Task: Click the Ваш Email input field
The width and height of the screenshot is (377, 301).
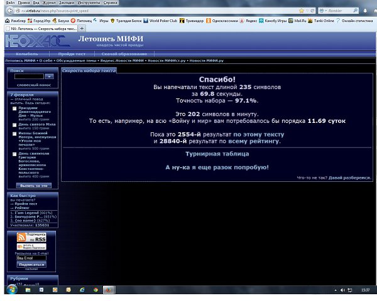Action: pyautogui.click(x=31, y=258)
